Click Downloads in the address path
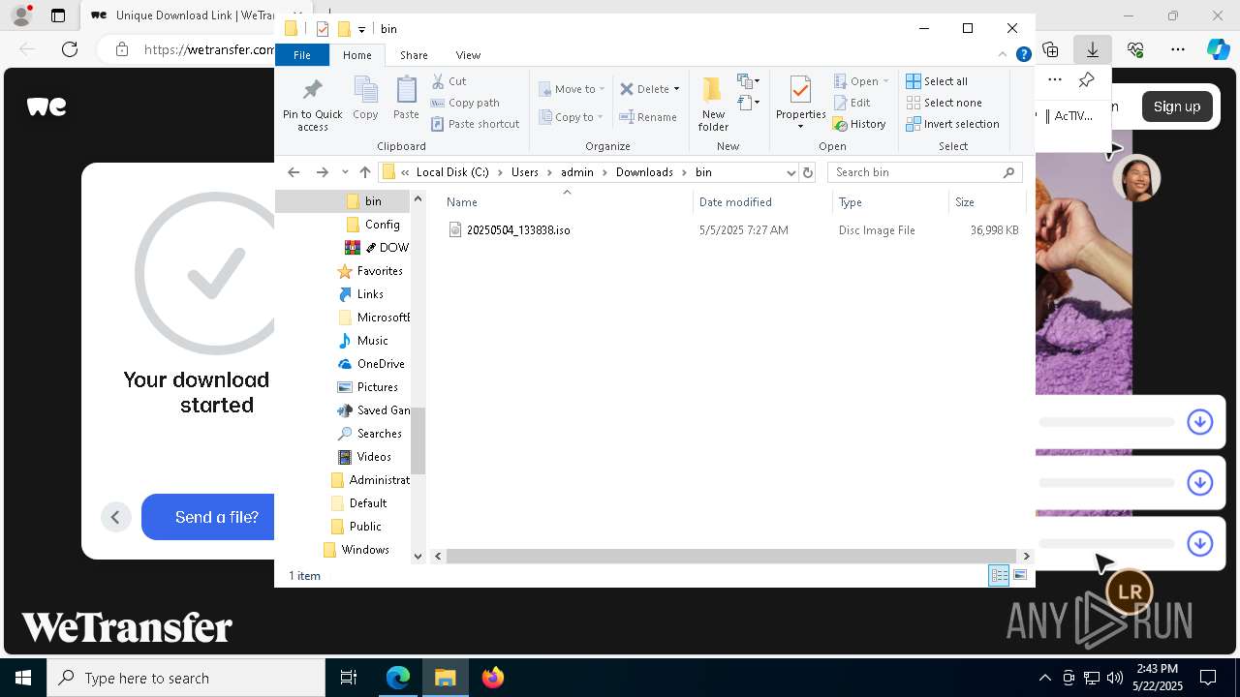The width and height of the screenshot is (1240, 697). tap(644, 172)
